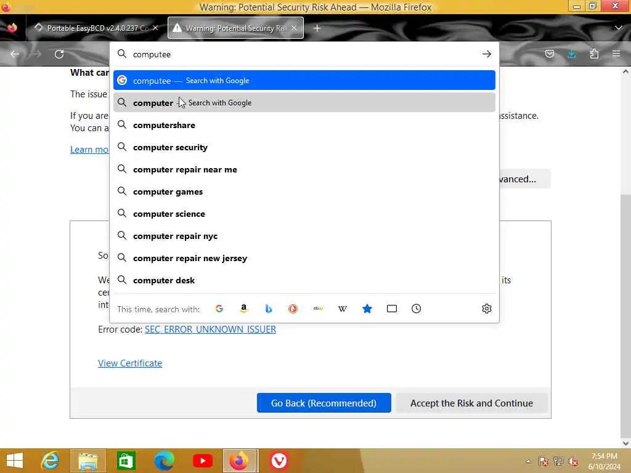Open the network tray icon
The height and width of the screenshot is (473, 631).
coord(558,461)
